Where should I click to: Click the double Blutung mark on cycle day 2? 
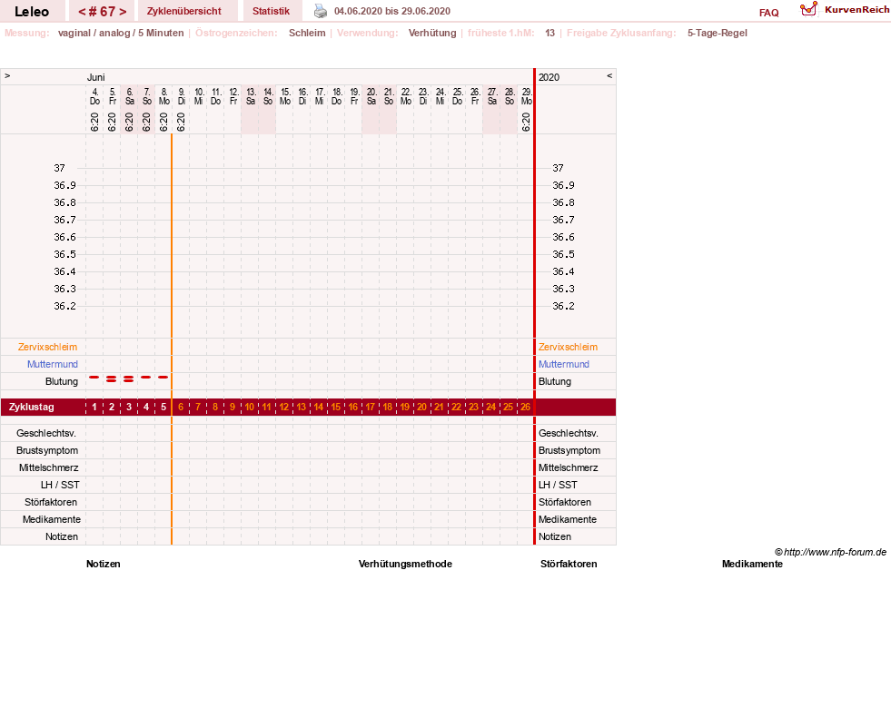[112, 379]
